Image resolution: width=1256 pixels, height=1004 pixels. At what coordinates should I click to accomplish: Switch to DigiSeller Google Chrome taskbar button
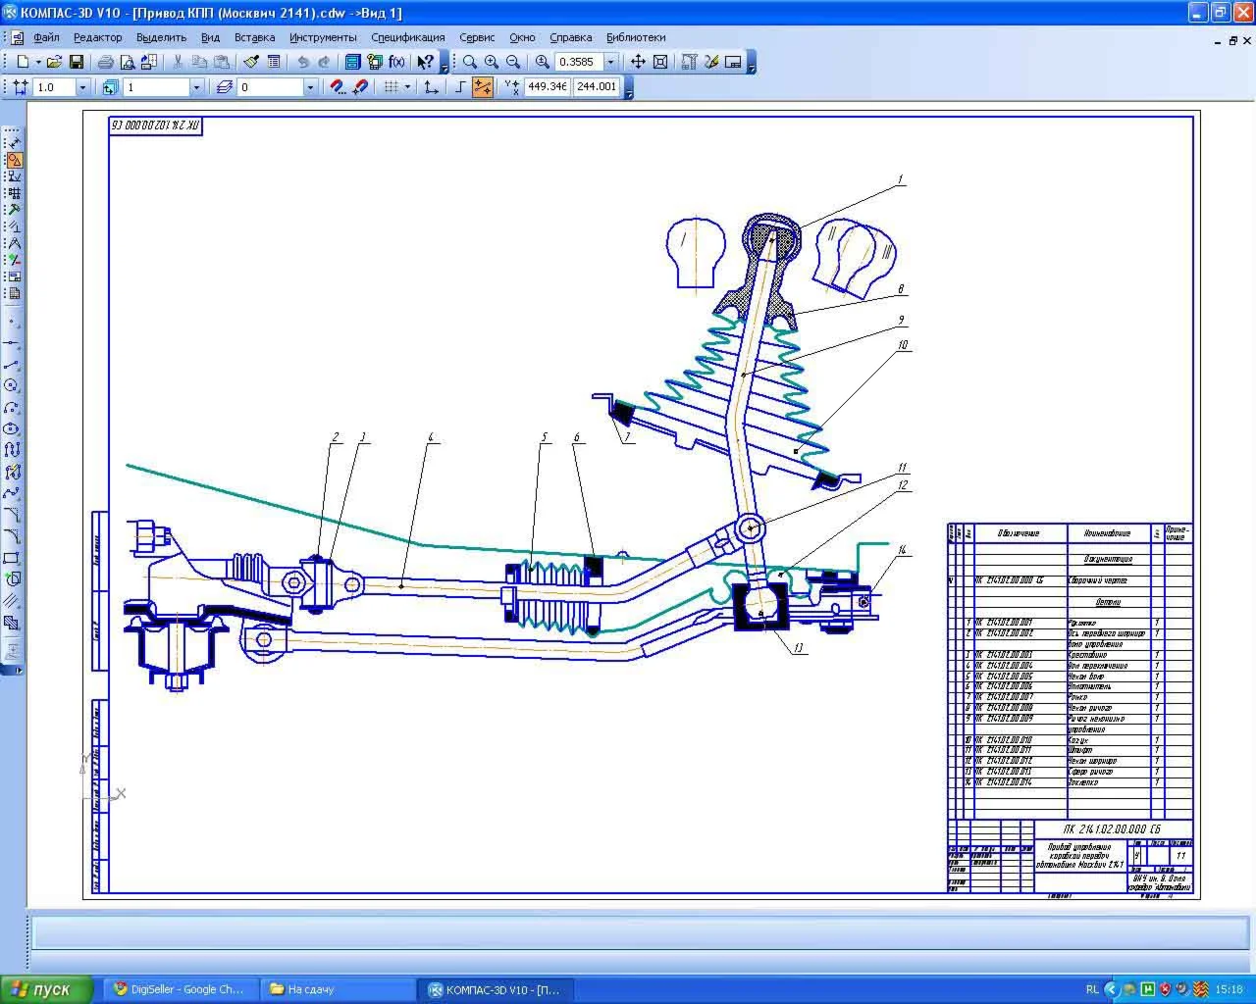click(x=181, y=989)
